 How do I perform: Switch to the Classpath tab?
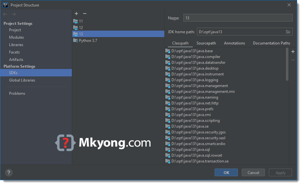pos(180,43)
